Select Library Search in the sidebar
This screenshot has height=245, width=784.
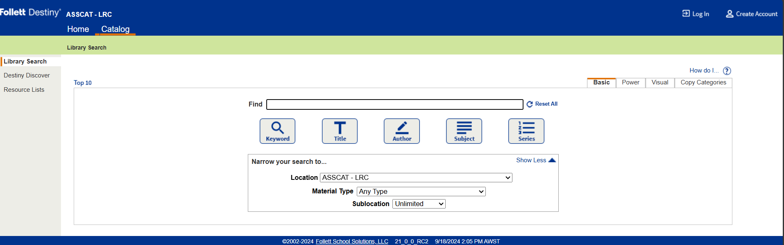tap(25, 61)
